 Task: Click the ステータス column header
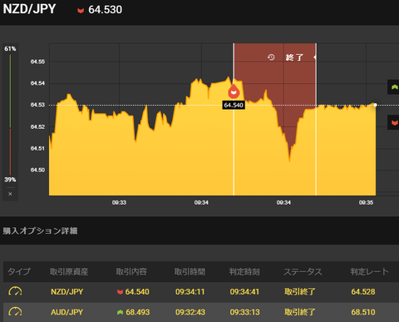[303, 271]
